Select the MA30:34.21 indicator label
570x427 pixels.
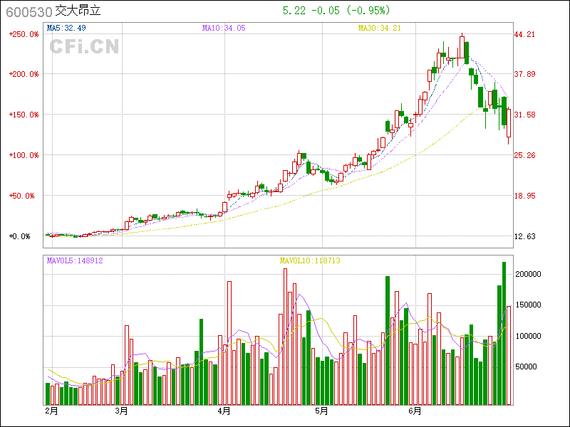(x=380, y=28)
